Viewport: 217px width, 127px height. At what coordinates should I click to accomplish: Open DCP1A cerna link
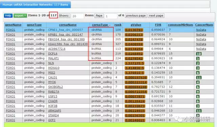pos(53,54)
